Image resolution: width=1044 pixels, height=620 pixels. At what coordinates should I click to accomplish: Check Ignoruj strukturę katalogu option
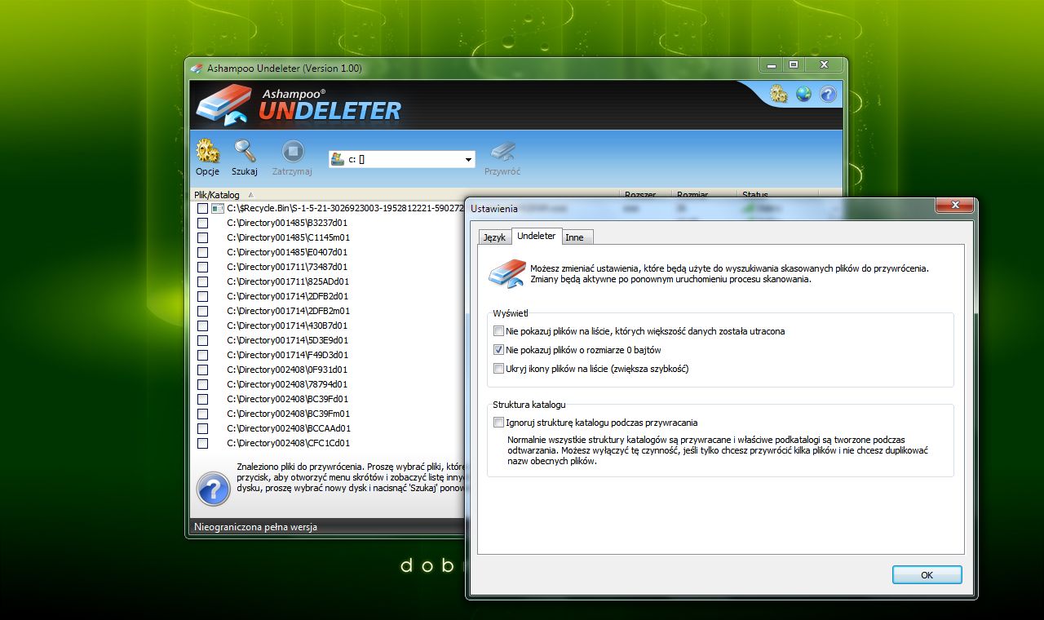point(499,423)
